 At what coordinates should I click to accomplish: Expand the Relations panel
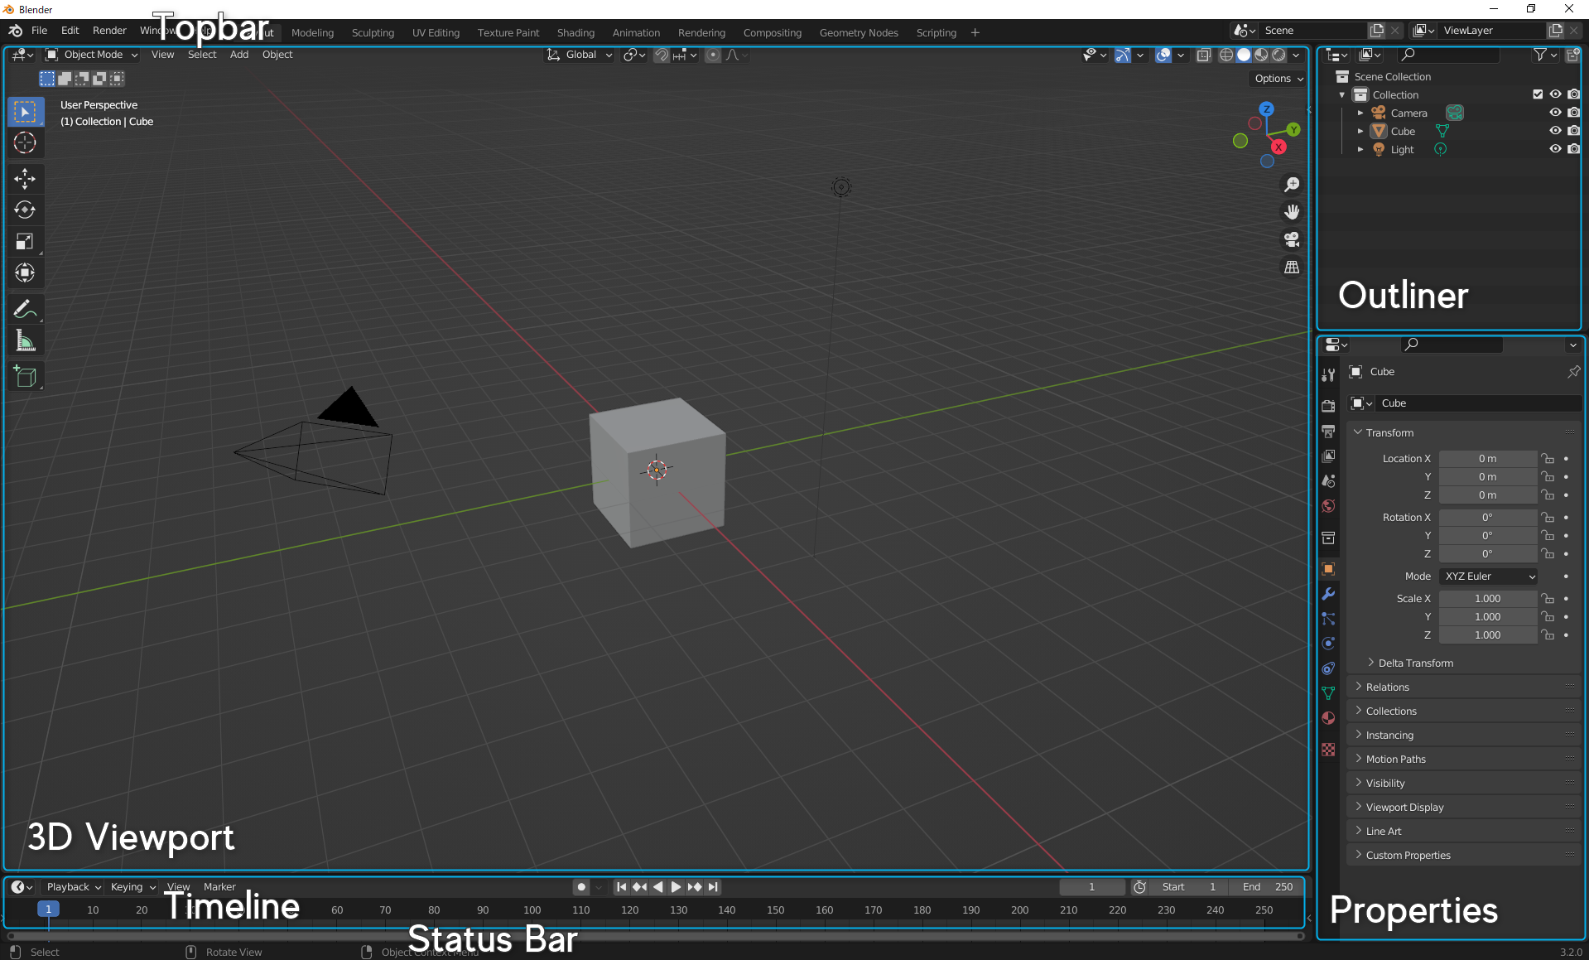[1387, 687]
